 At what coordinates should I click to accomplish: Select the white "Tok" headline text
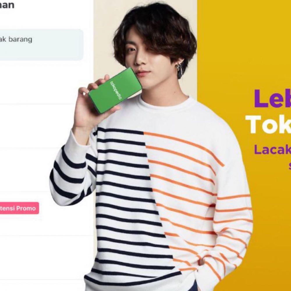(x=268, y=124)
